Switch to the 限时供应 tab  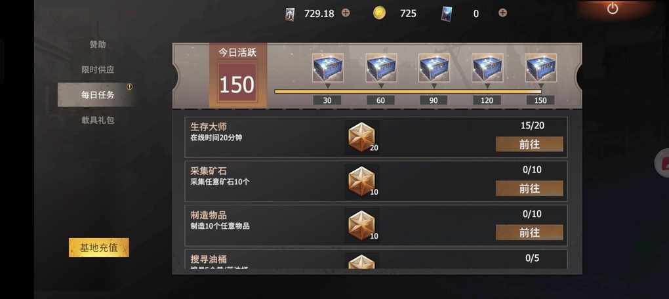[x=98, y=70]
